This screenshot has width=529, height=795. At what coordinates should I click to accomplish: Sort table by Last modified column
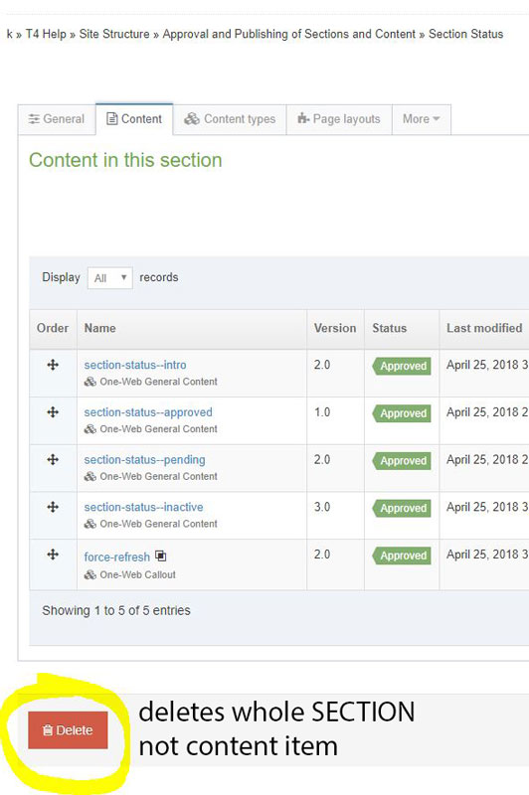(484, 329)
